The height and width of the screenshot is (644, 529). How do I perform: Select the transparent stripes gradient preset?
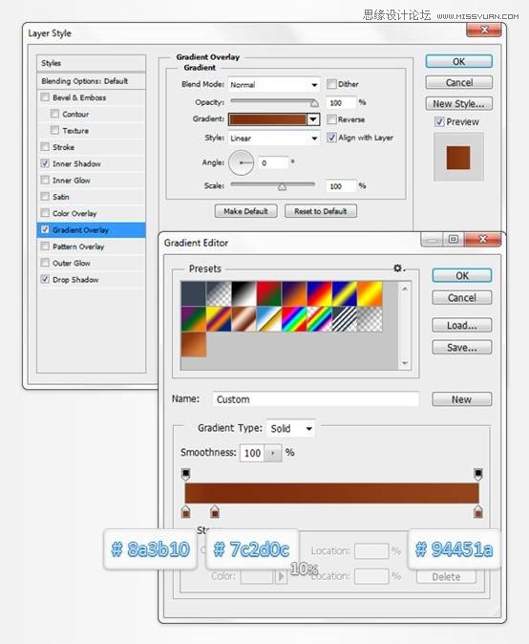345,319
